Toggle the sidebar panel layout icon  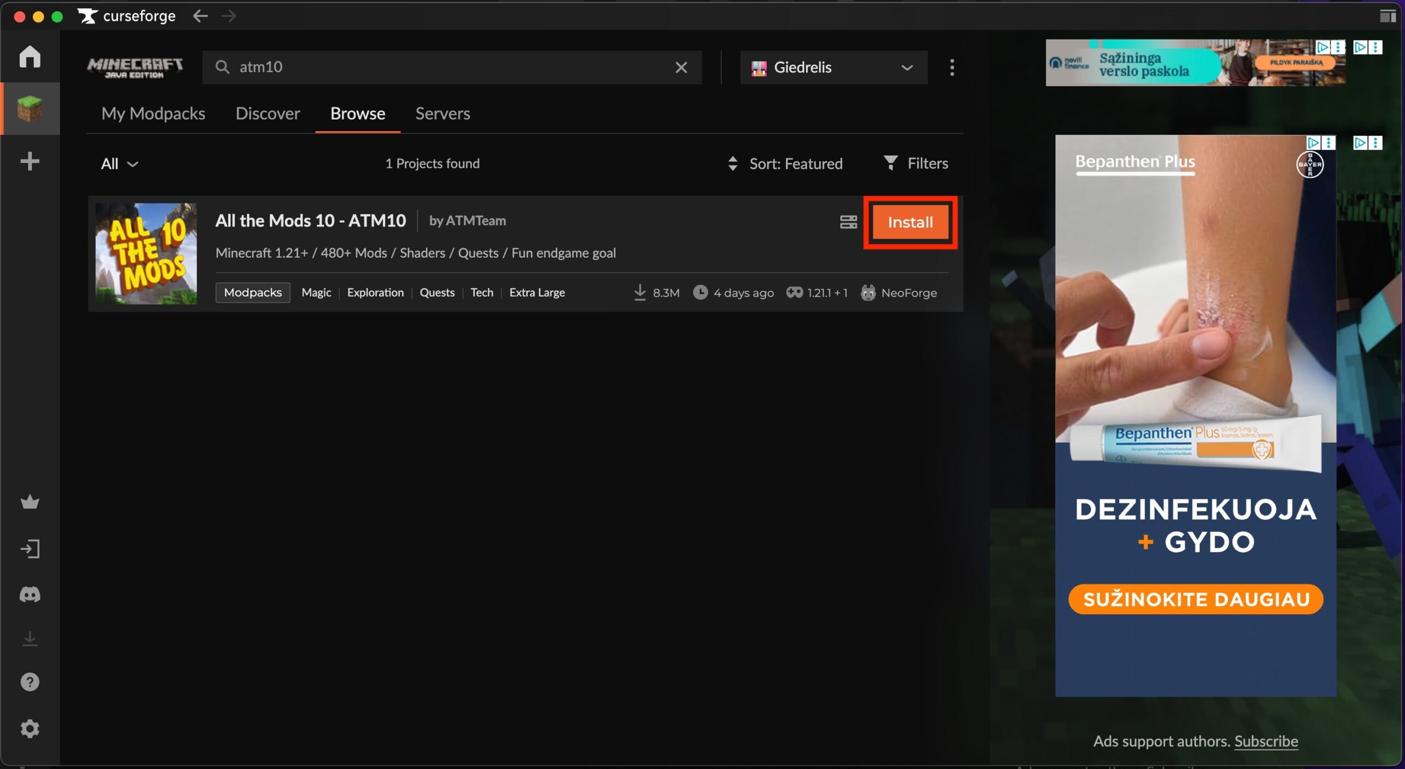point(1388,16)
